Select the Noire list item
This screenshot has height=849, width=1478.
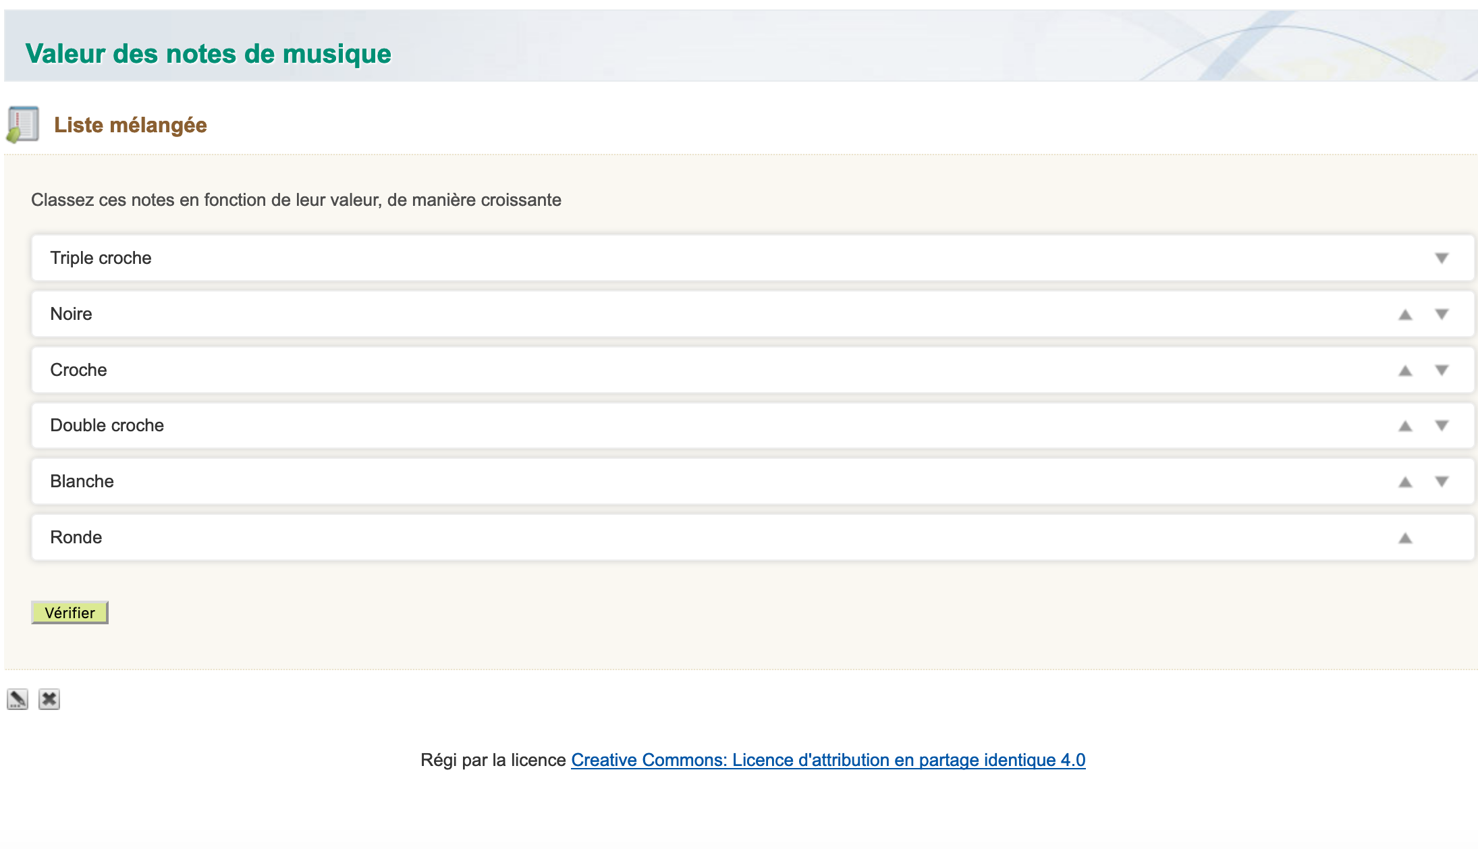click(752, 314)
